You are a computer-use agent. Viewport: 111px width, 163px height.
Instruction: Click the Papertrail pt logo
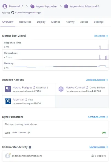point(8,101)
